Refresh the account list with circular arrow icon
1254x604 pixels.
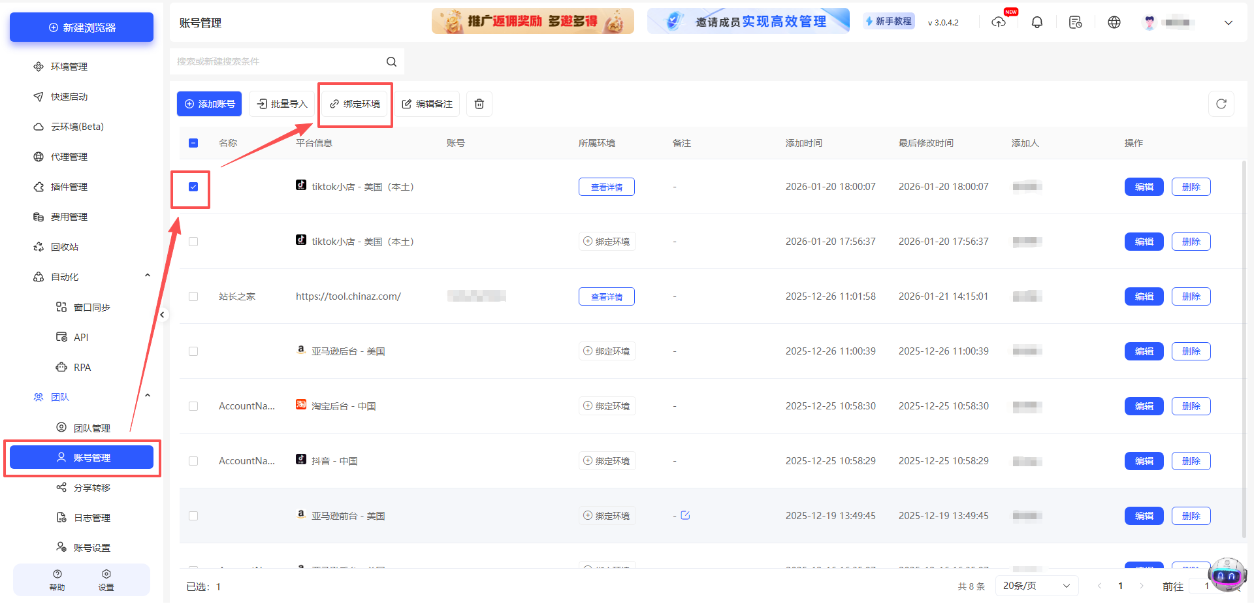[1221, 104]
